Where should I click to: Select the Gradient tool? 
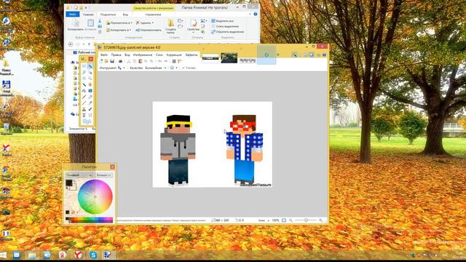click(90, 90)
